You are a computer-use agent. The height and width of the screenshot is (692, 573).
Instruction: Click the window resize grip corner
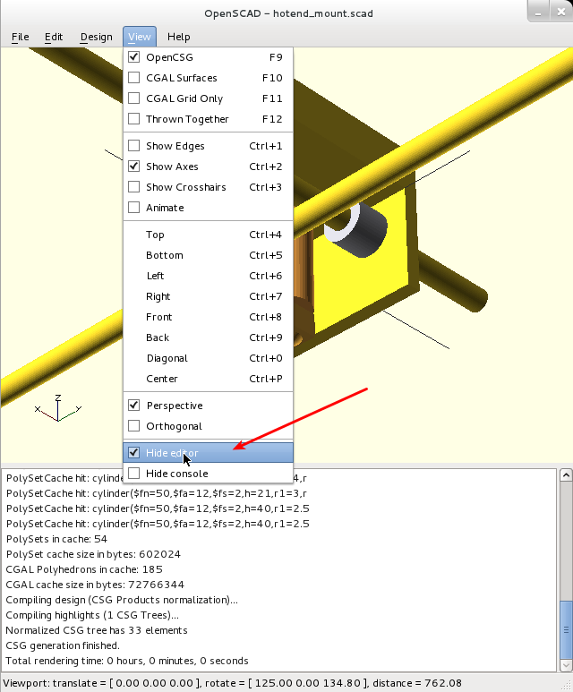568,687
